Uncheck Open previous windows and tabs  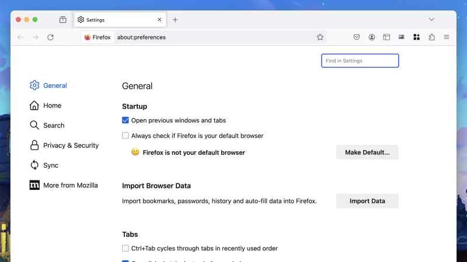point(126,121)
